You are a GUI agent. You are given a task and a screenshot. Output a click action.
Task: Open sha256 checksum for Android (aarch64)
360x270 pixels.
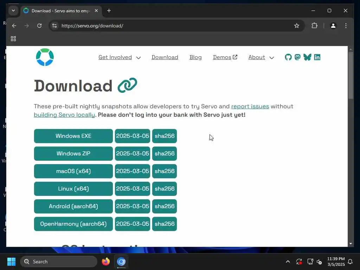point(165,206)
